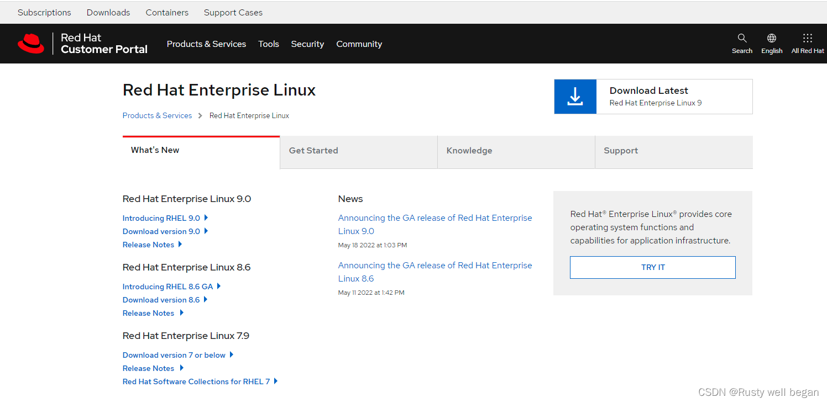Screen dimensions: 827x403
Task: Click the Red Hat Enterprise Linux 7.9 heading
Action: (186, 336)
